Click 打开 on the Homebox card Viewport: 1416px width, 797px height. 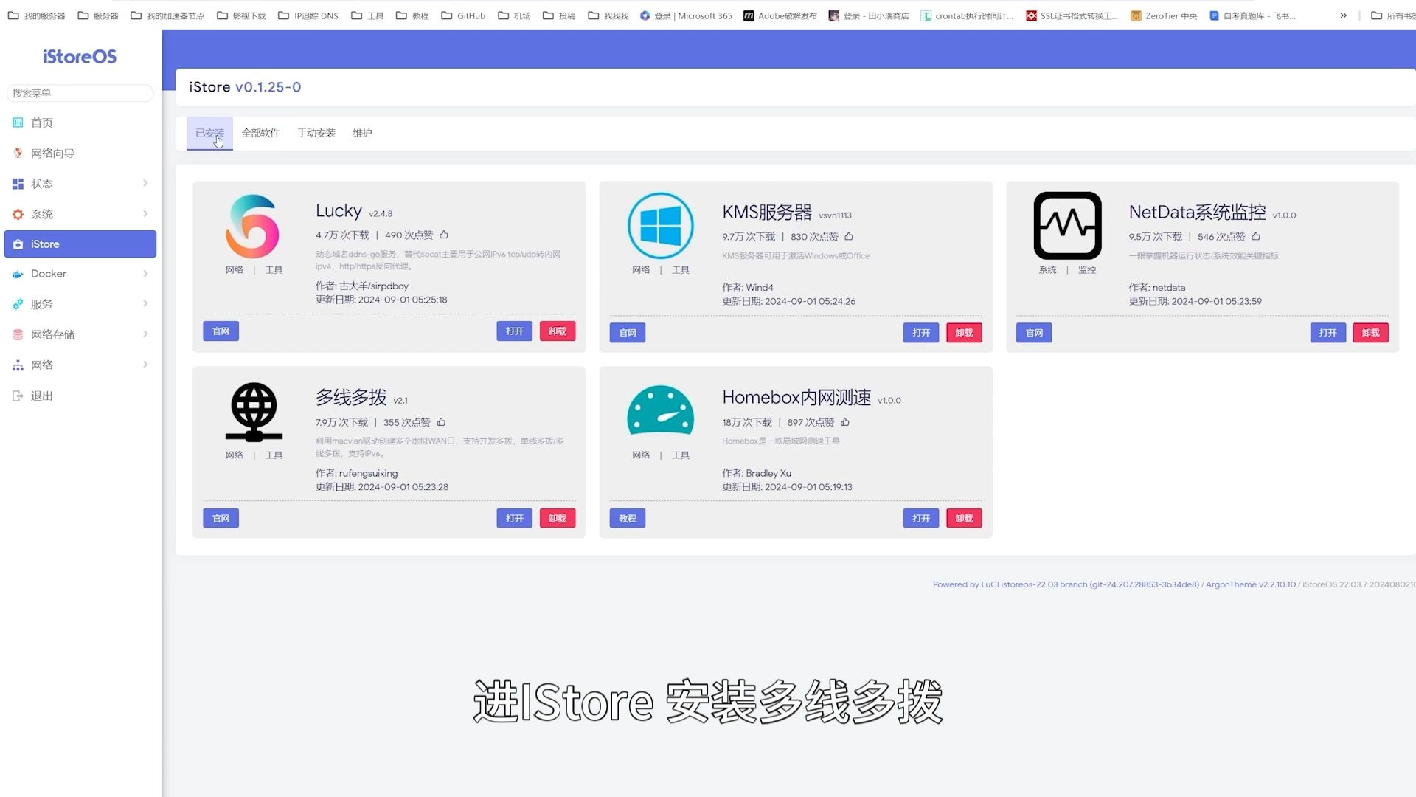pyautogui.click(x=921, y=519)
